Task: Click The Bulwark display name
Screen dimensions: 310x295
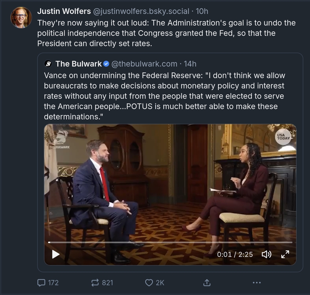Action: 79,64
